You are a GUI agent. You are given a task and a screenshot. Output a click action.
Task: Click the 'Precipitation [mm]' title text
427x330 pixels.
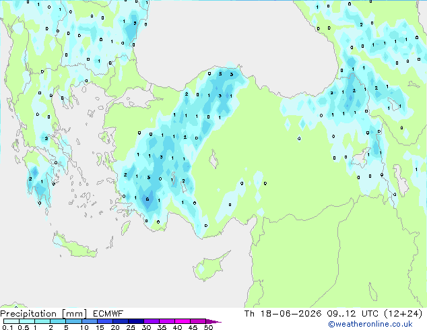tap(44, 314)
